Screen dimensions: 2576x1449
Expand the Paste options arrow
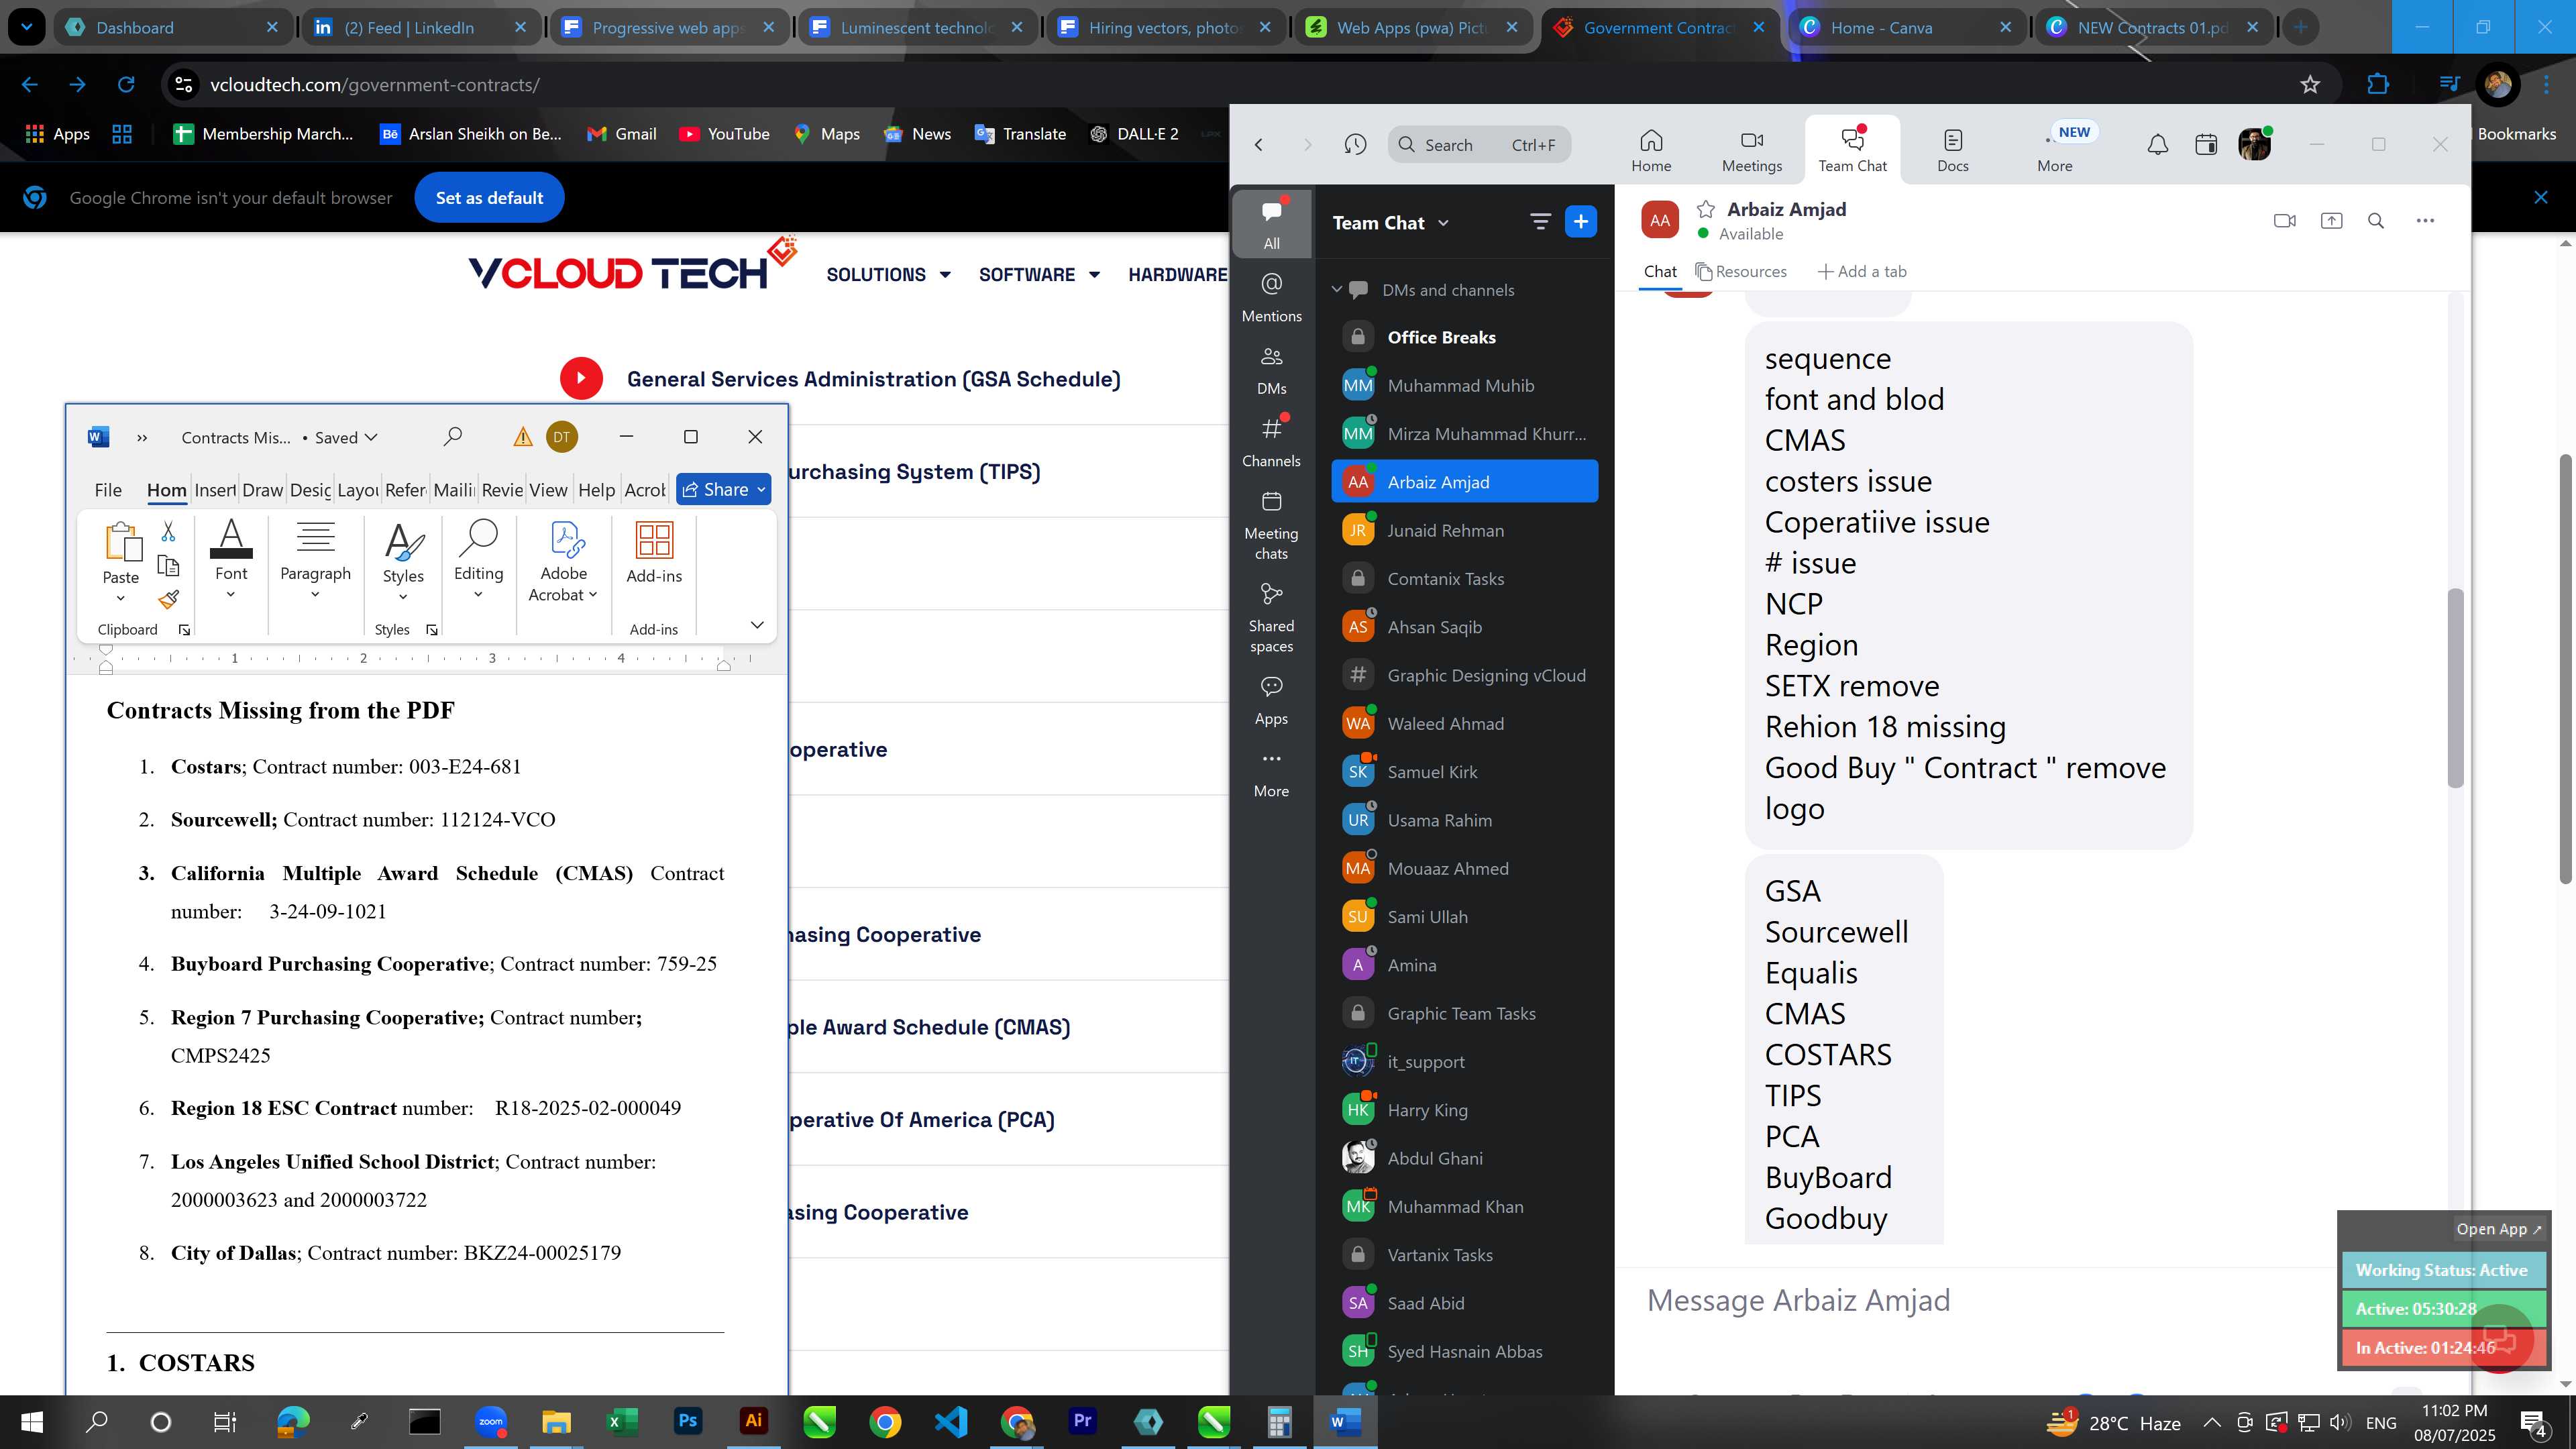pos(121,598)
